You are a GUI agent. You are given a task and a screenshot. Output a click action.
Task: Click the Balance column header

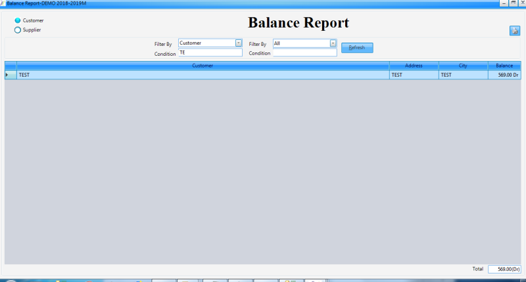[x=504, y=66]
